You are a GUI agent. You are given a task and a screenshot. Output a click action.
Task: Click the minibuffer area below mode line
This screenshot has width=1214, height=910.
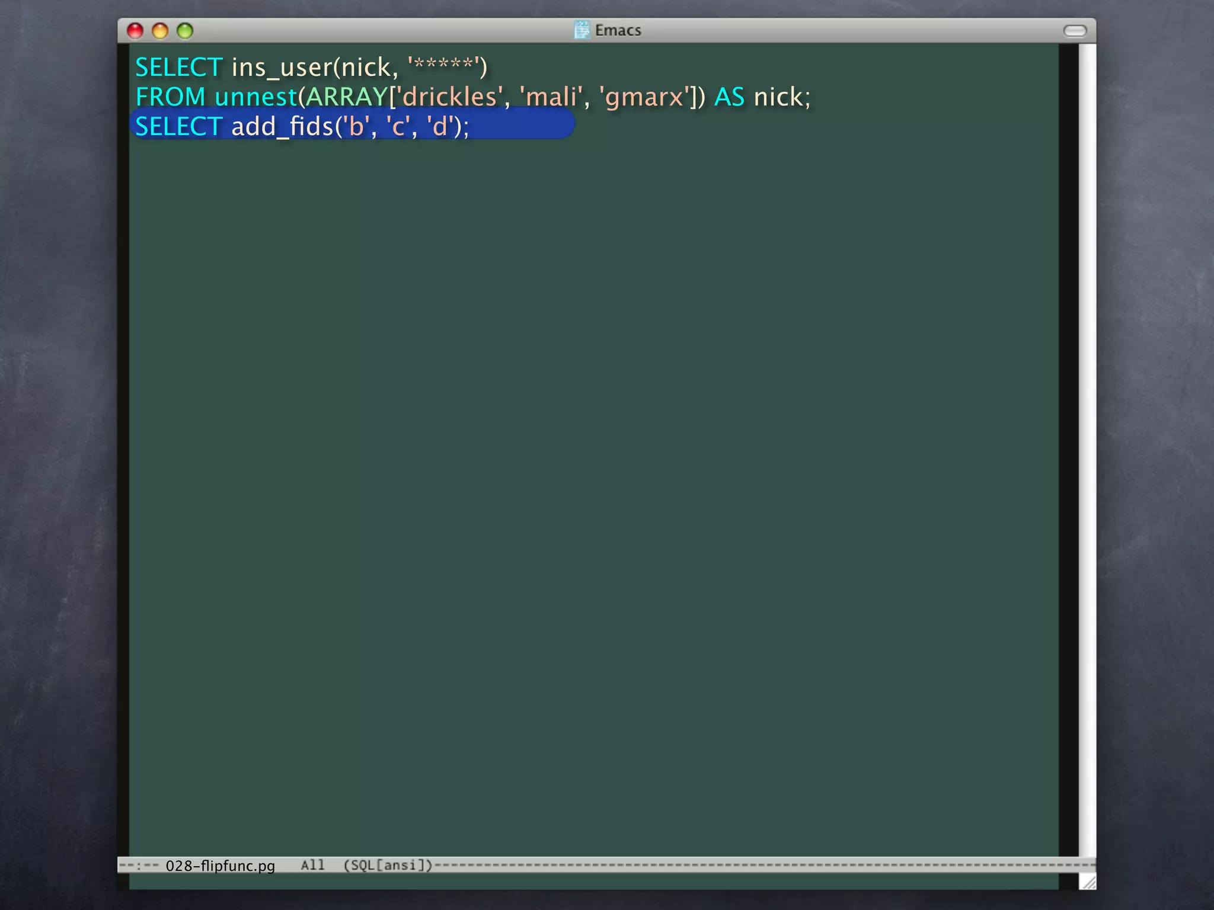pos(593,882)
